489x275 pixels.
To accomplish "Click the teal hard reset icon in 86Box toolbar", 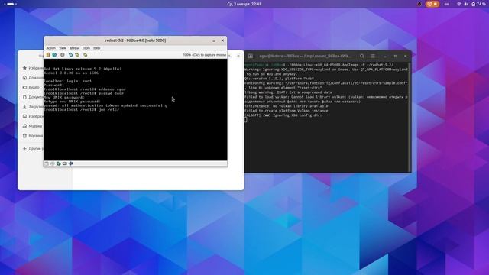I will pyautogui.click(x=54, y=55).
